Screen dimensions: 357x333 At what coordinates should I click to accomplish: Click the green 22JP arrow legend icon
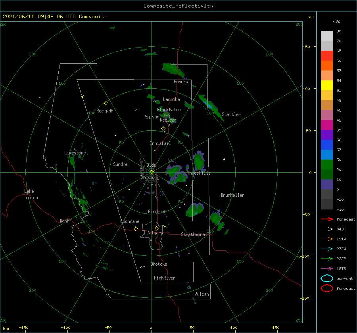pos(327,259)
